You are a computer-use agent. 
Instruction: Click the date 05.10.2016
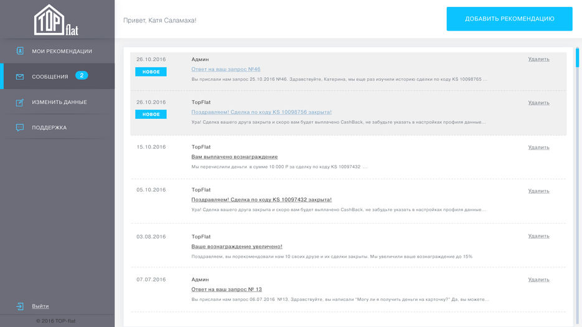tap(151, 189)
